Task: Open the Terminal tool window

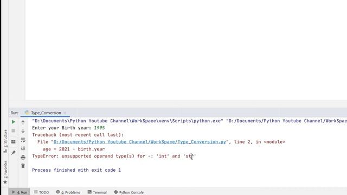Action: (97, 192)
